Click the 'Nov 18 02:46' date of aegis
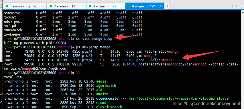This screenshot has width=244, height=109. point(82,81)
